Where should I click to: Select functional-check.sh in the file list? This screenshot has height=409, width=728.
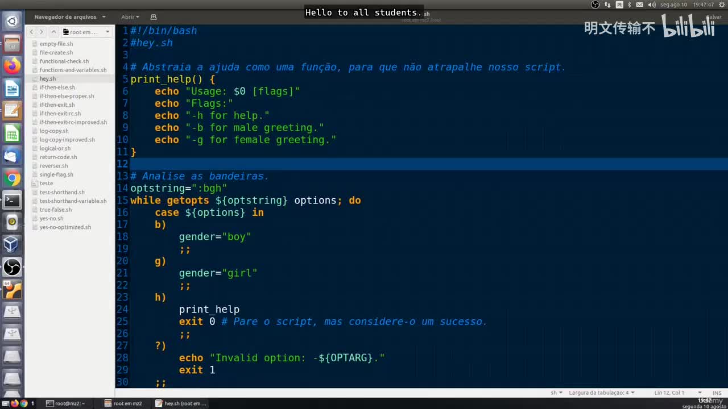point(64,61)
